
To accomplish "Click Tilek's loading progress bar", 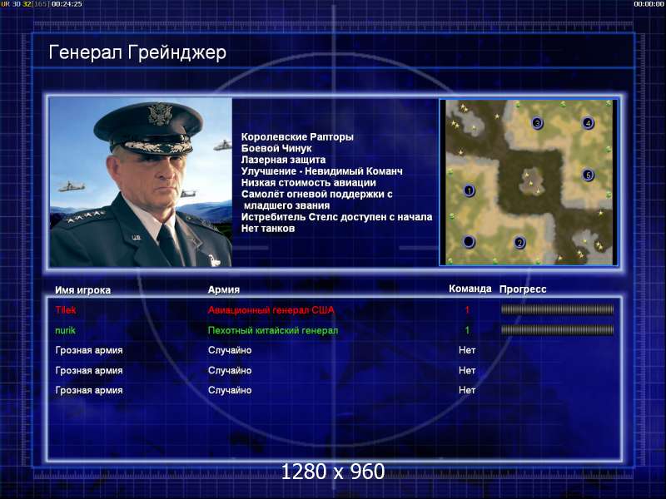I will 557,309.
